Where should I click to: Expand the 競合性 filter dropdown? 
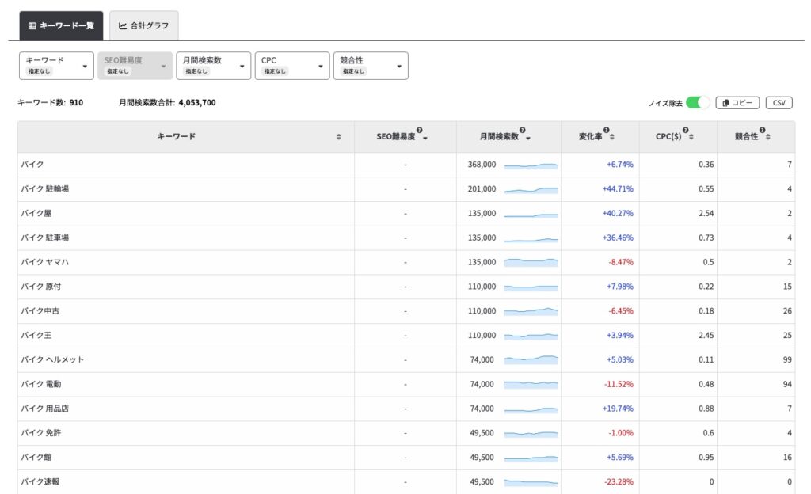371,66
